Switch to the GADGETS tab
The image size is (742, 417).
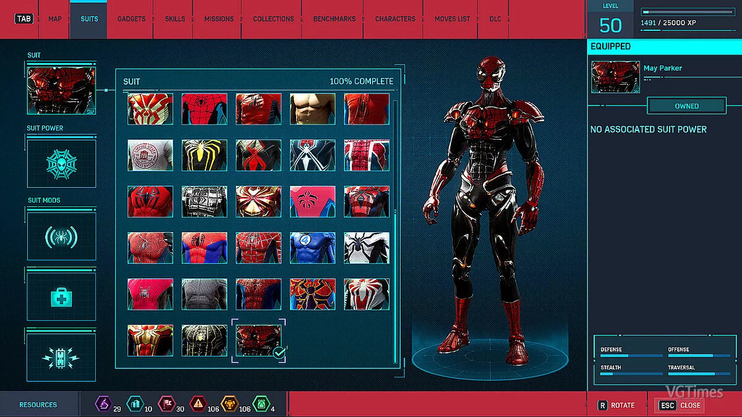pos(131,19)
